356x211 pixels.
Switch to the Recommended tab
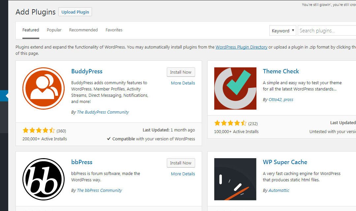83,30
